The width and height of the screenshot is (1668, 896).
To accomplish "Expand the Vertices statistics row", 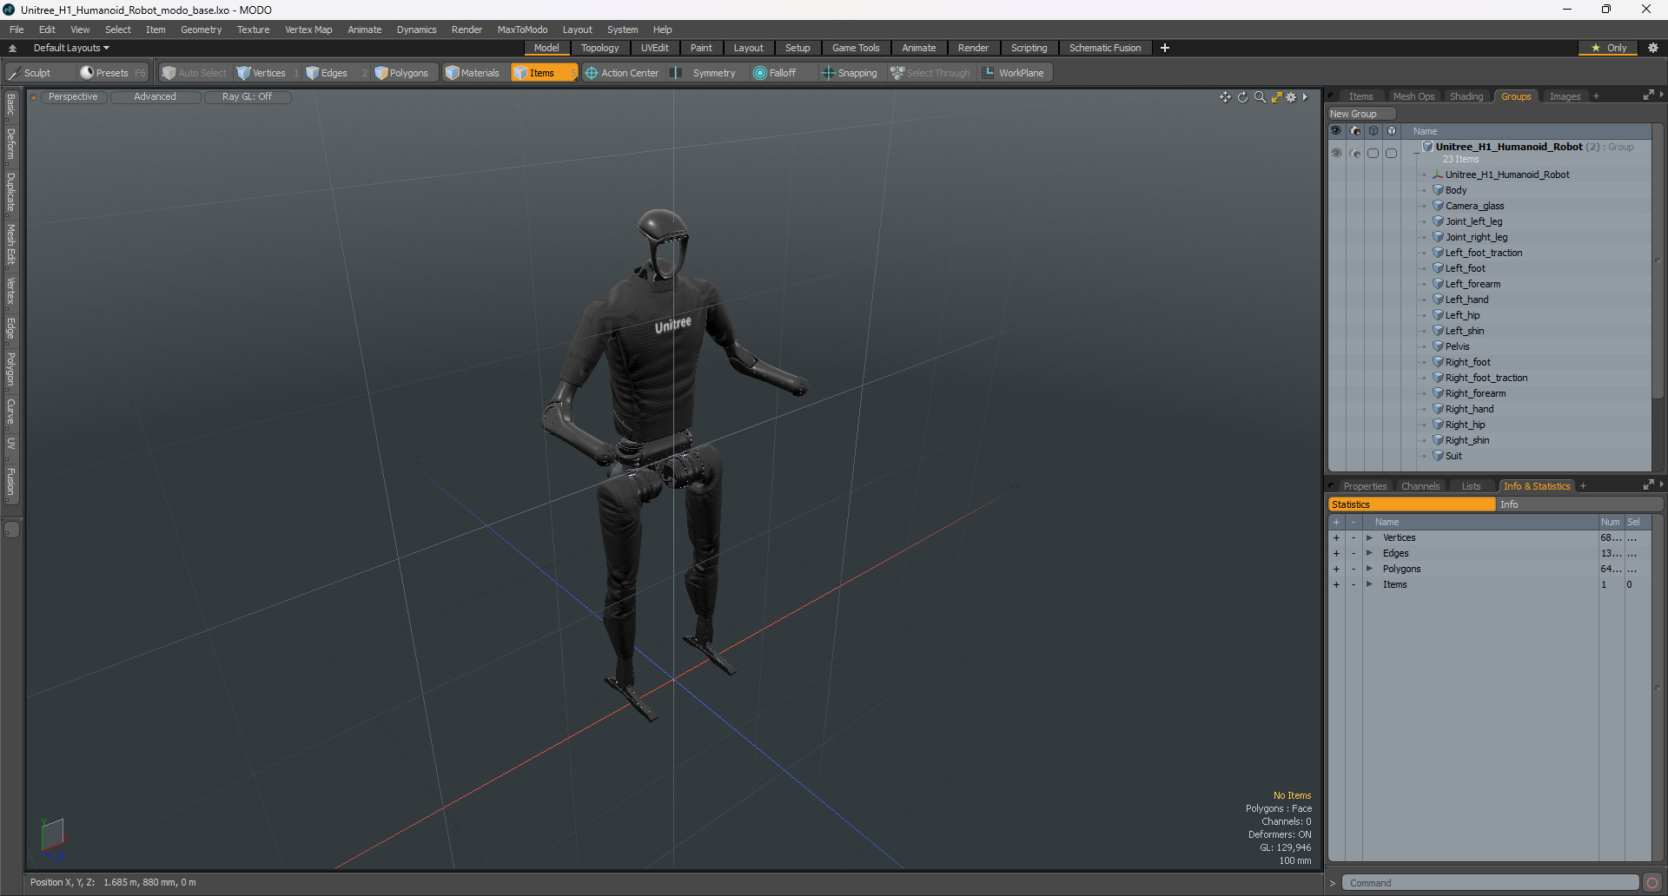I will [1369, 537].
